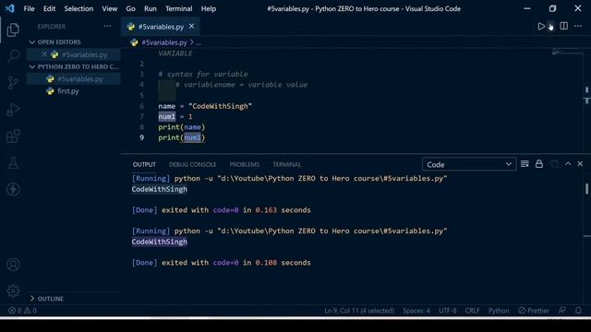Switch to the OUTPUT panel tab
The width and height of the screenshot is (591, 332).
144,164
